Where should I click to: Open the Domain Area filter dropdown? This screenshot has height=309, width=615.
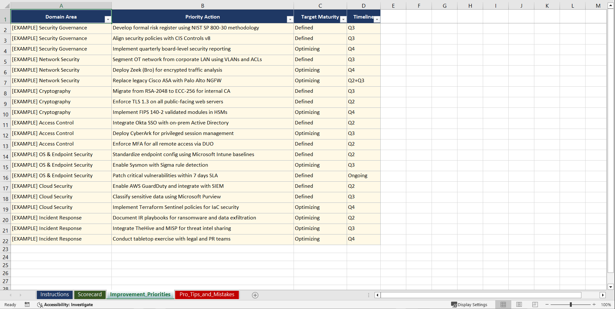click(109, 20)
